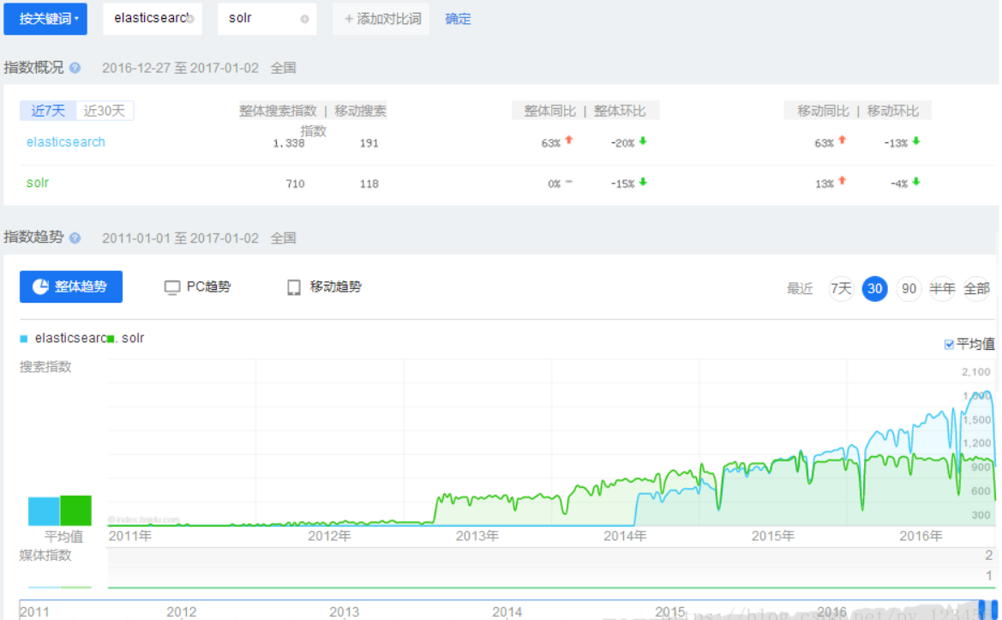The image size is (1002, 620).
Task: Select the 近7天 tab
Action: (48, 111)
